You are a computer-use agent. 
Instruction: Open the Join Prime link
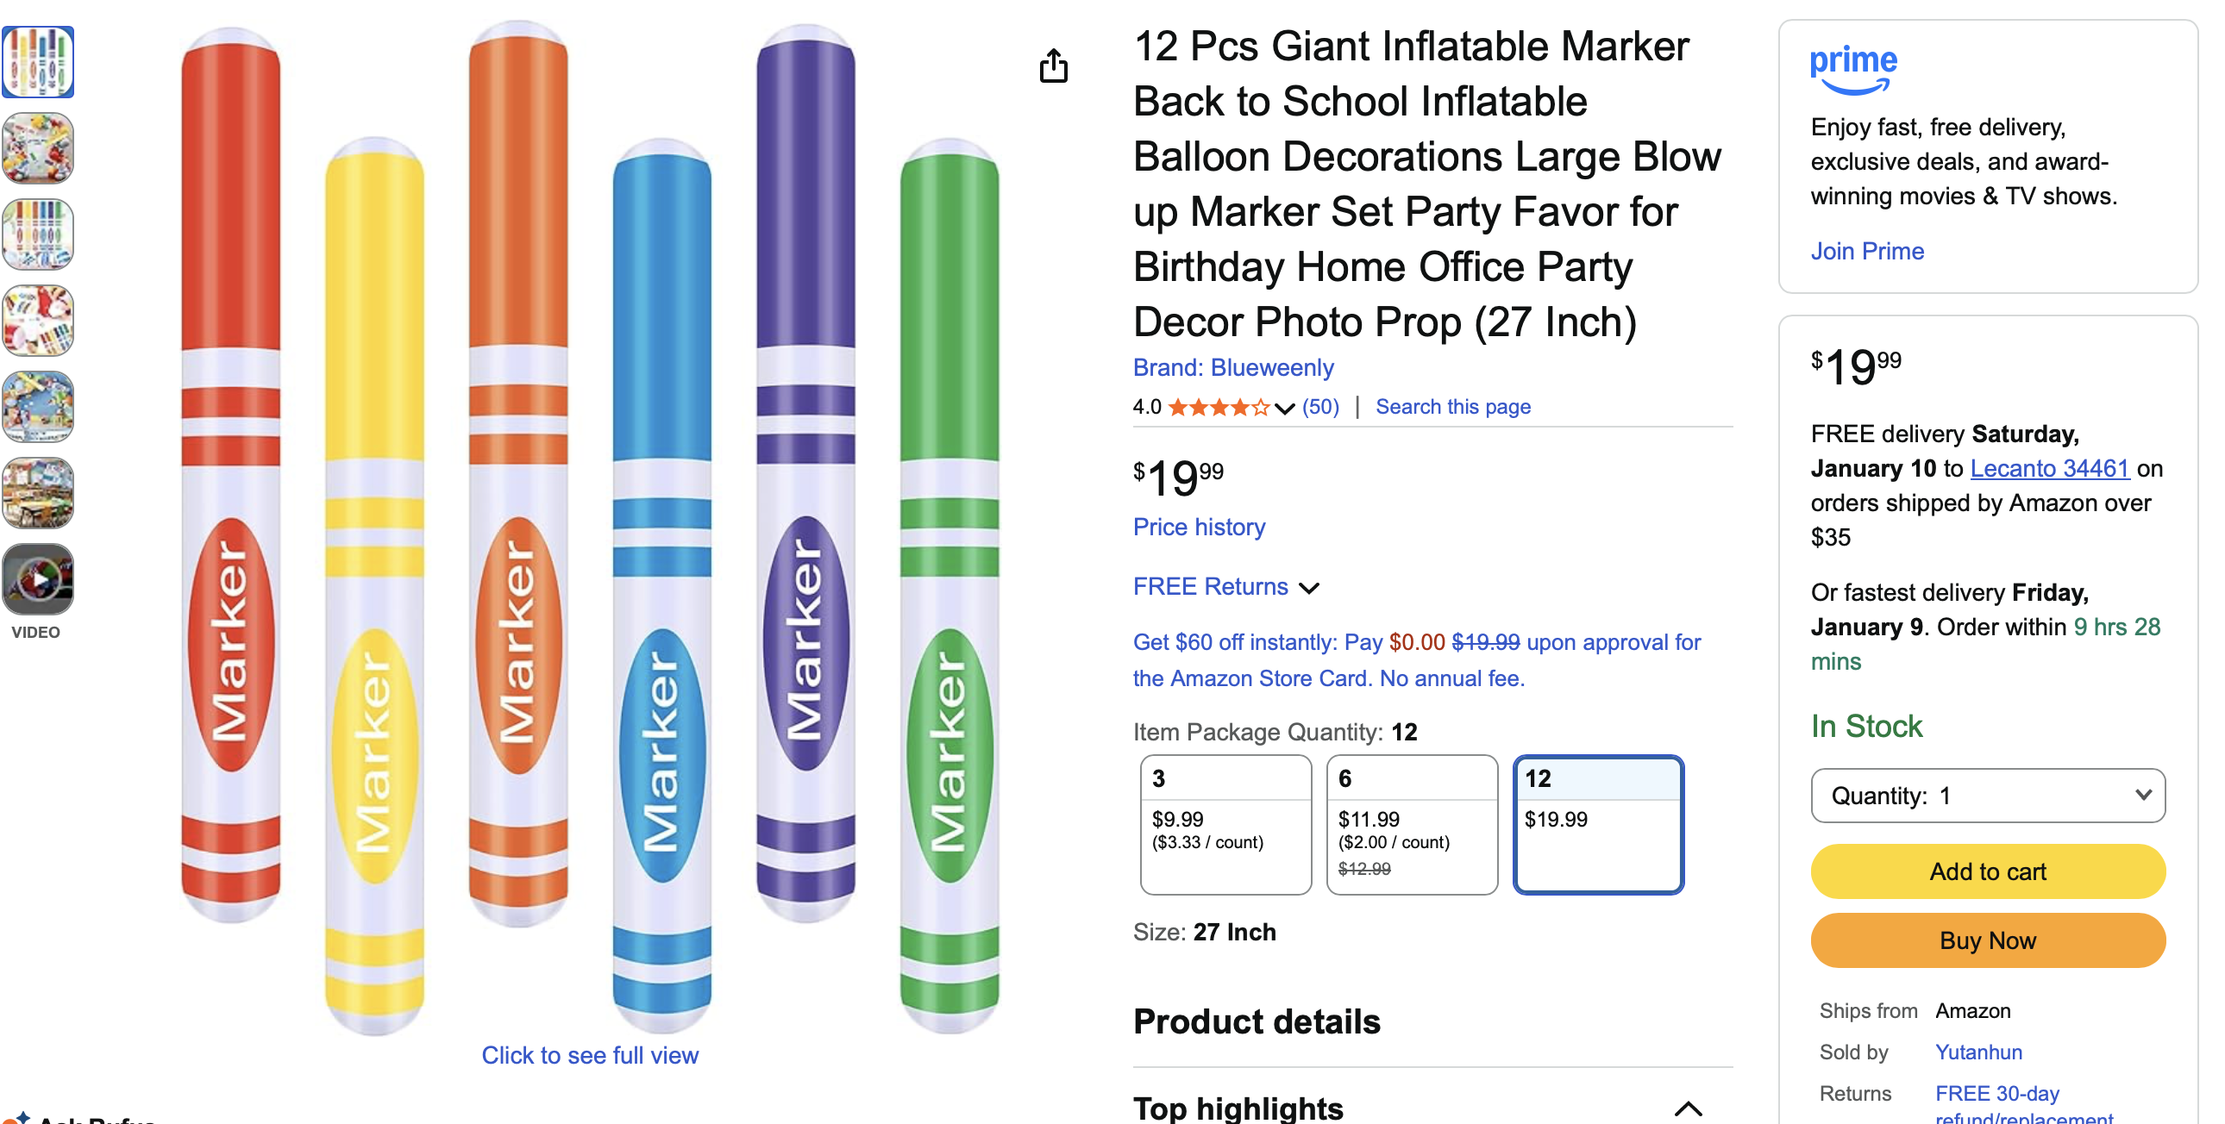click(x=1866, y=251)
